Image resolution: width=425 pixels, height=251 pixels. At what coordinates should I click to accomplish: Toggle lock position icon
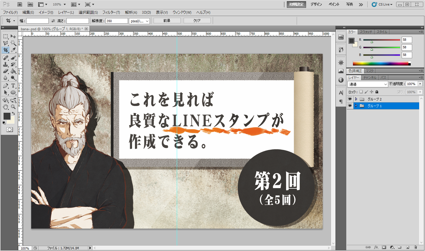tap(371, 92)
